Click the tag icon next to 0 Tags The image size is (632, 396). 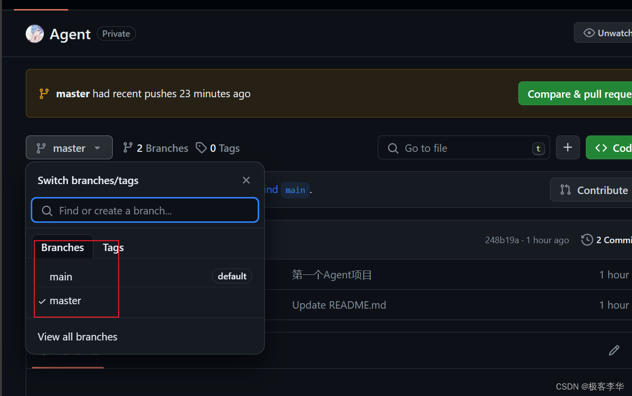tap(201, 148)
